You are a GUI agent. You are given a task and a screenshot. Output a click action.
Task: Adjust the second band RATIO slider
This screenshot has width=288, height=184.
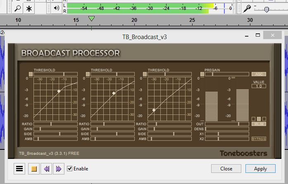(x=112, y=124)
